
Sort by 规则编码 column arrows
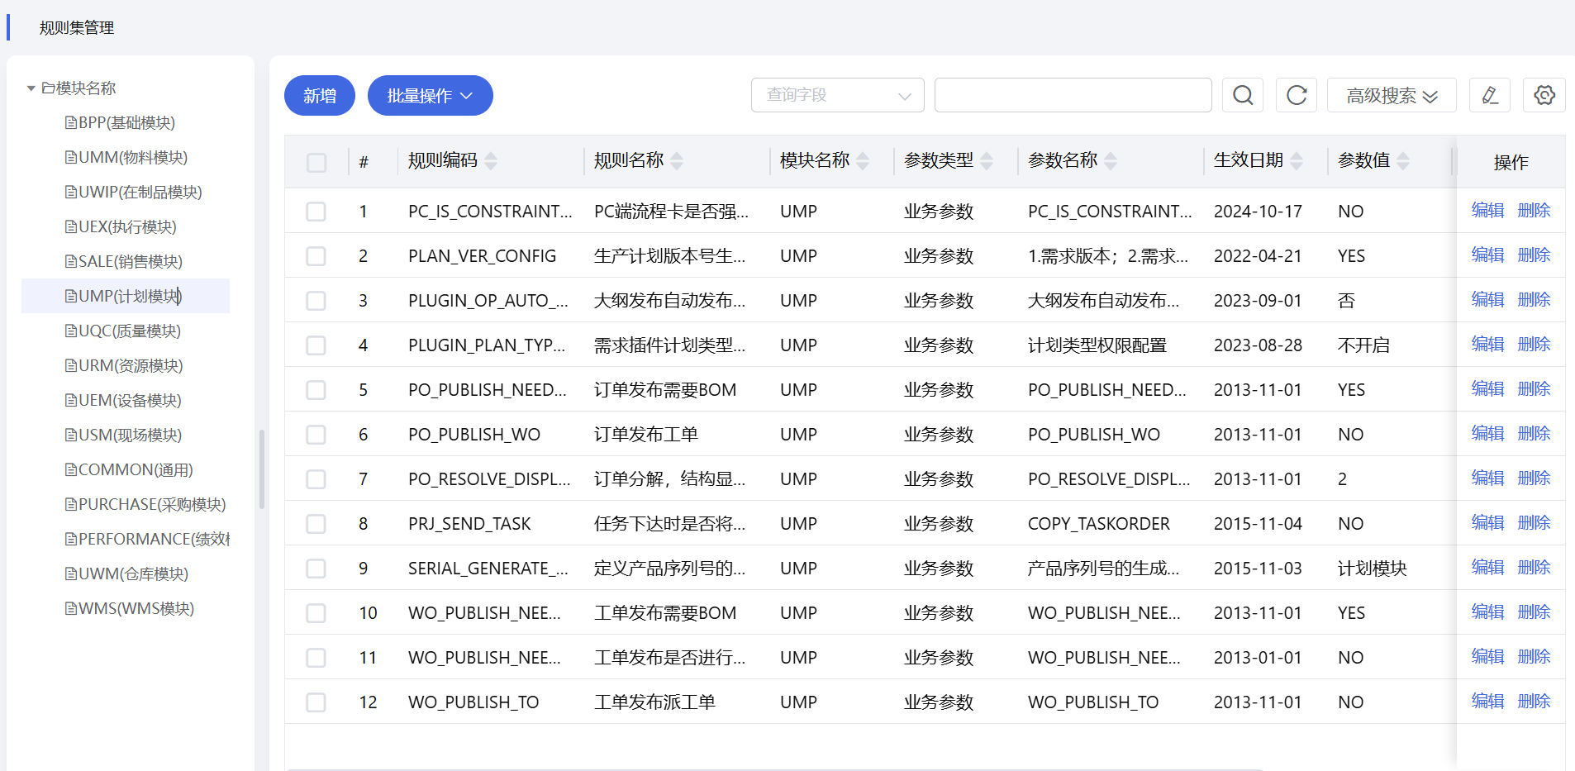pos(491,161)
